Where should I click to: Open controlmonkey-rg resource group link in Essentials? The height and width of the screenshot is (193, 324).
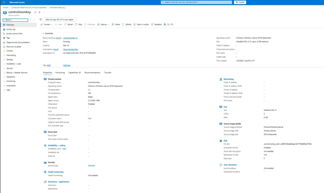pyautogui.click(x=70, y=38)
